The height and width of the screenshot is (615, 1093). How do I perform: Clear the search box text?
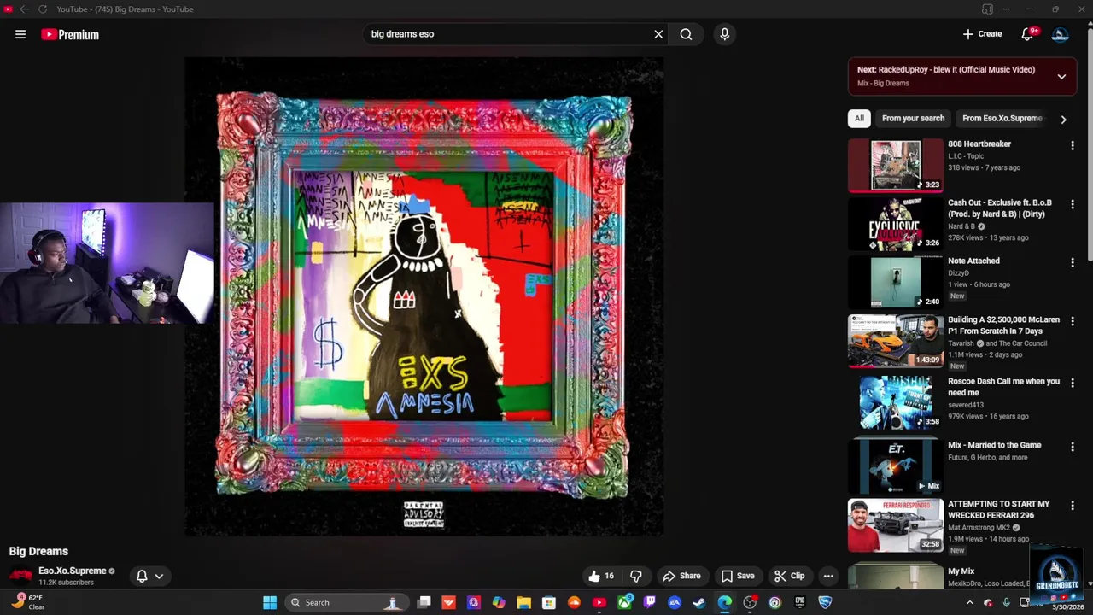tap(658, 34)
